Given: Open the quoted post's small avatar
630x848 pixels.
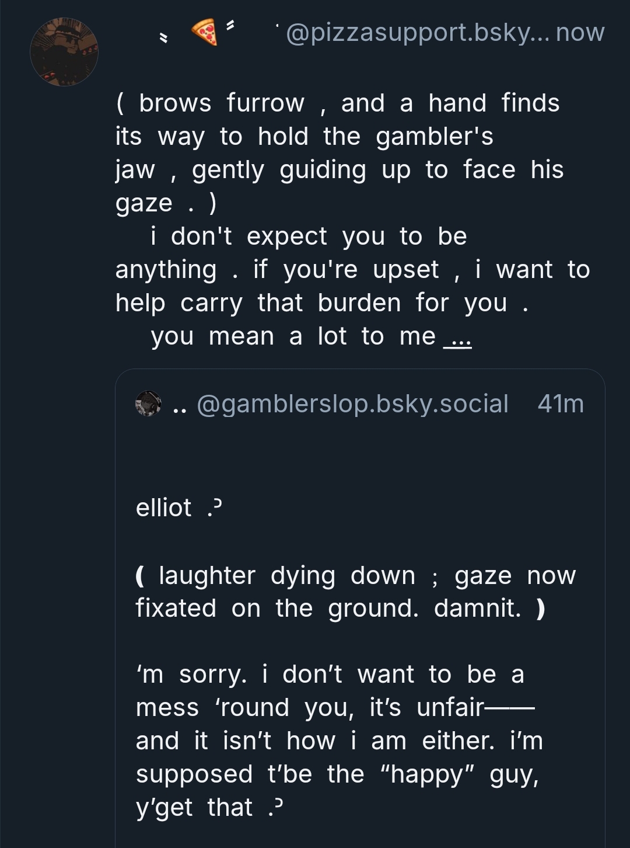Looking at the screenshot, I should tap(148, 404).
